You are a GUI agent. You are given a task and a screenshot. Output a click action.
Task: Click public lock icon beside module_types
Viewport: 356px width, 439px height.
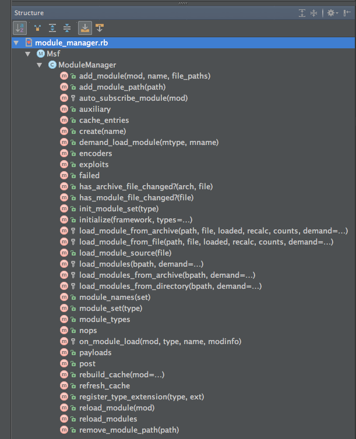[x=73, y=320]
